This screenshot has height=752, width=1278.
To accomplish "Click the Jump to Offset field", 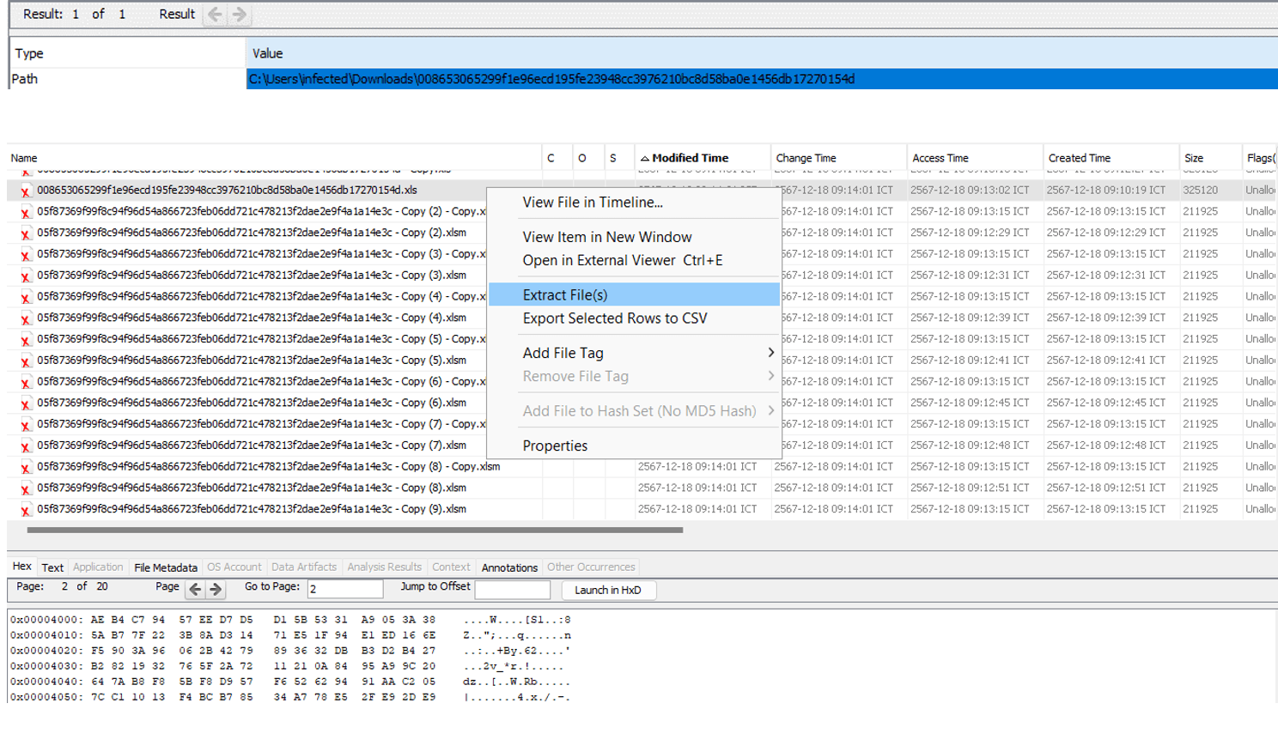I will (512, 590).
